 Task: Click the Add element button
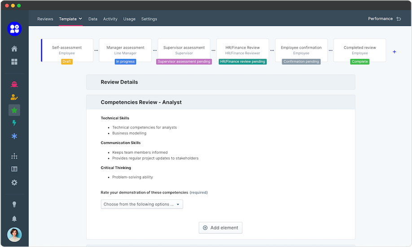tap(220, 228)
